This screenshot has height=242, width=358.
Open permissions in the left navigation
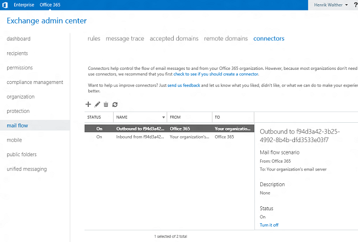pyautogui.click(x=19, y=68)
